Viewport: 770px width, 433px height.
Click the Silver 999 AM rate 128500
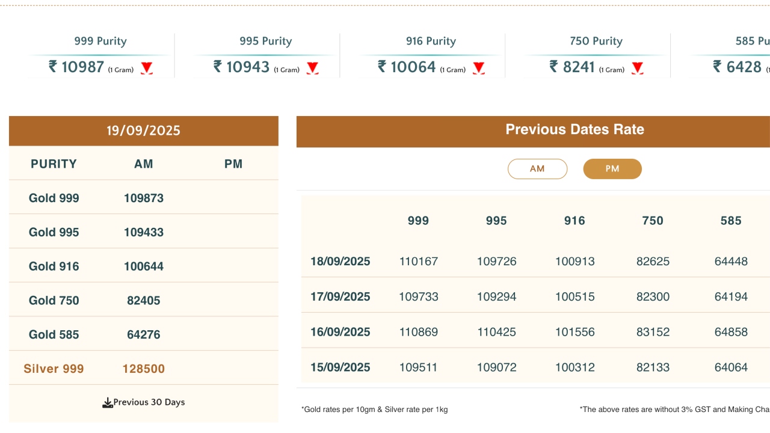(x=143, y=369)
